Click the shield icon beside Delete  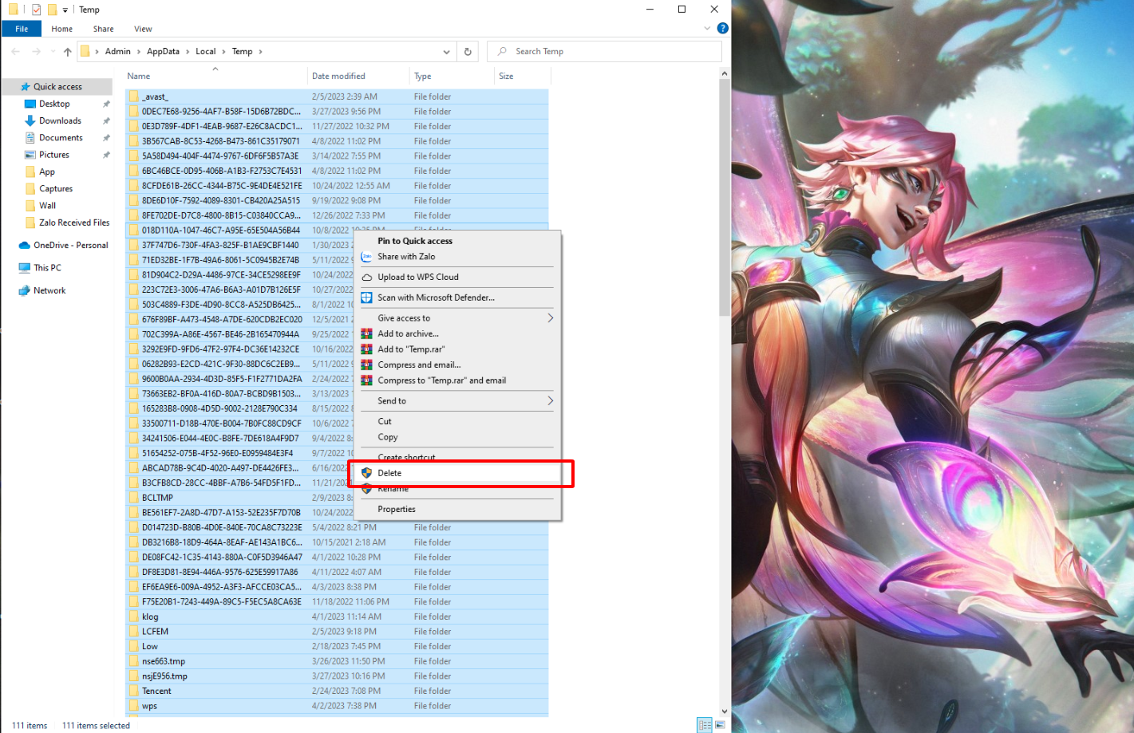(x=366, y=473)
